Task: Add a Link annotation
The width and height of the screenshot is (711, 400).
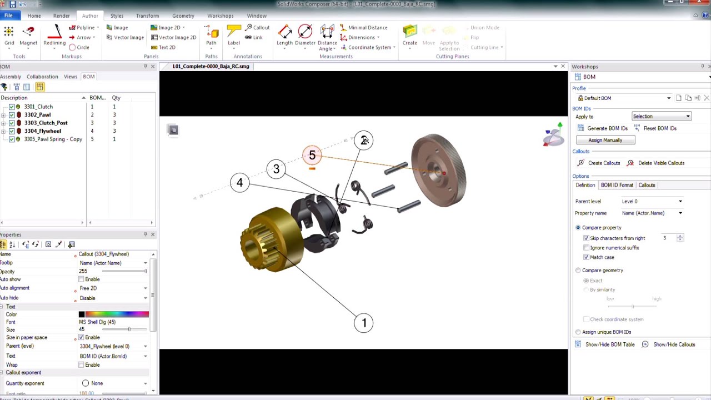Action: (254, 37)
